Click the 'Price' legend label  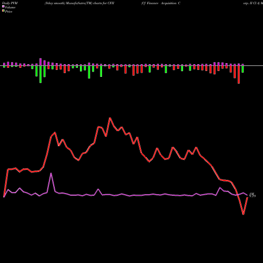8,12
